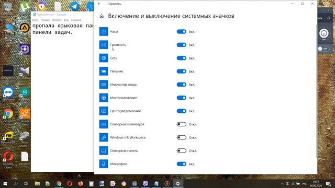Click the touchpad icon beside Сенсорная панель
The height and width of the screenshot is (188, 335).
(x=104, y=150)
